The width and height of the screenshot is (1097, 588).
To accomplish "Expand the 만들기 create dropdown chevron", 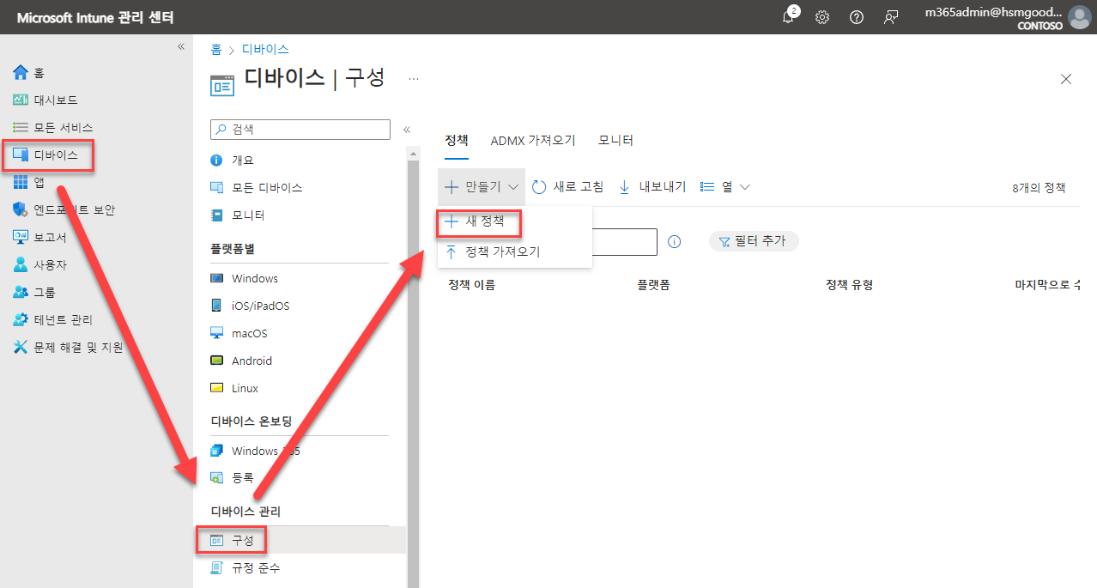I will (512, 186).
